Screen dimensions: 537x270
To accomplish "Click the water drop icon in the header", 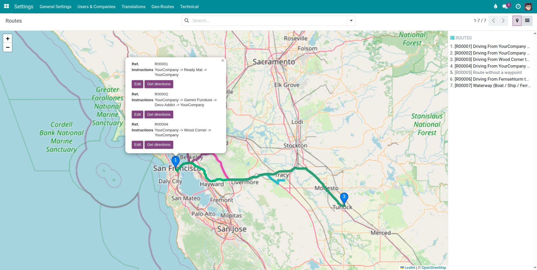I will 495,6.
